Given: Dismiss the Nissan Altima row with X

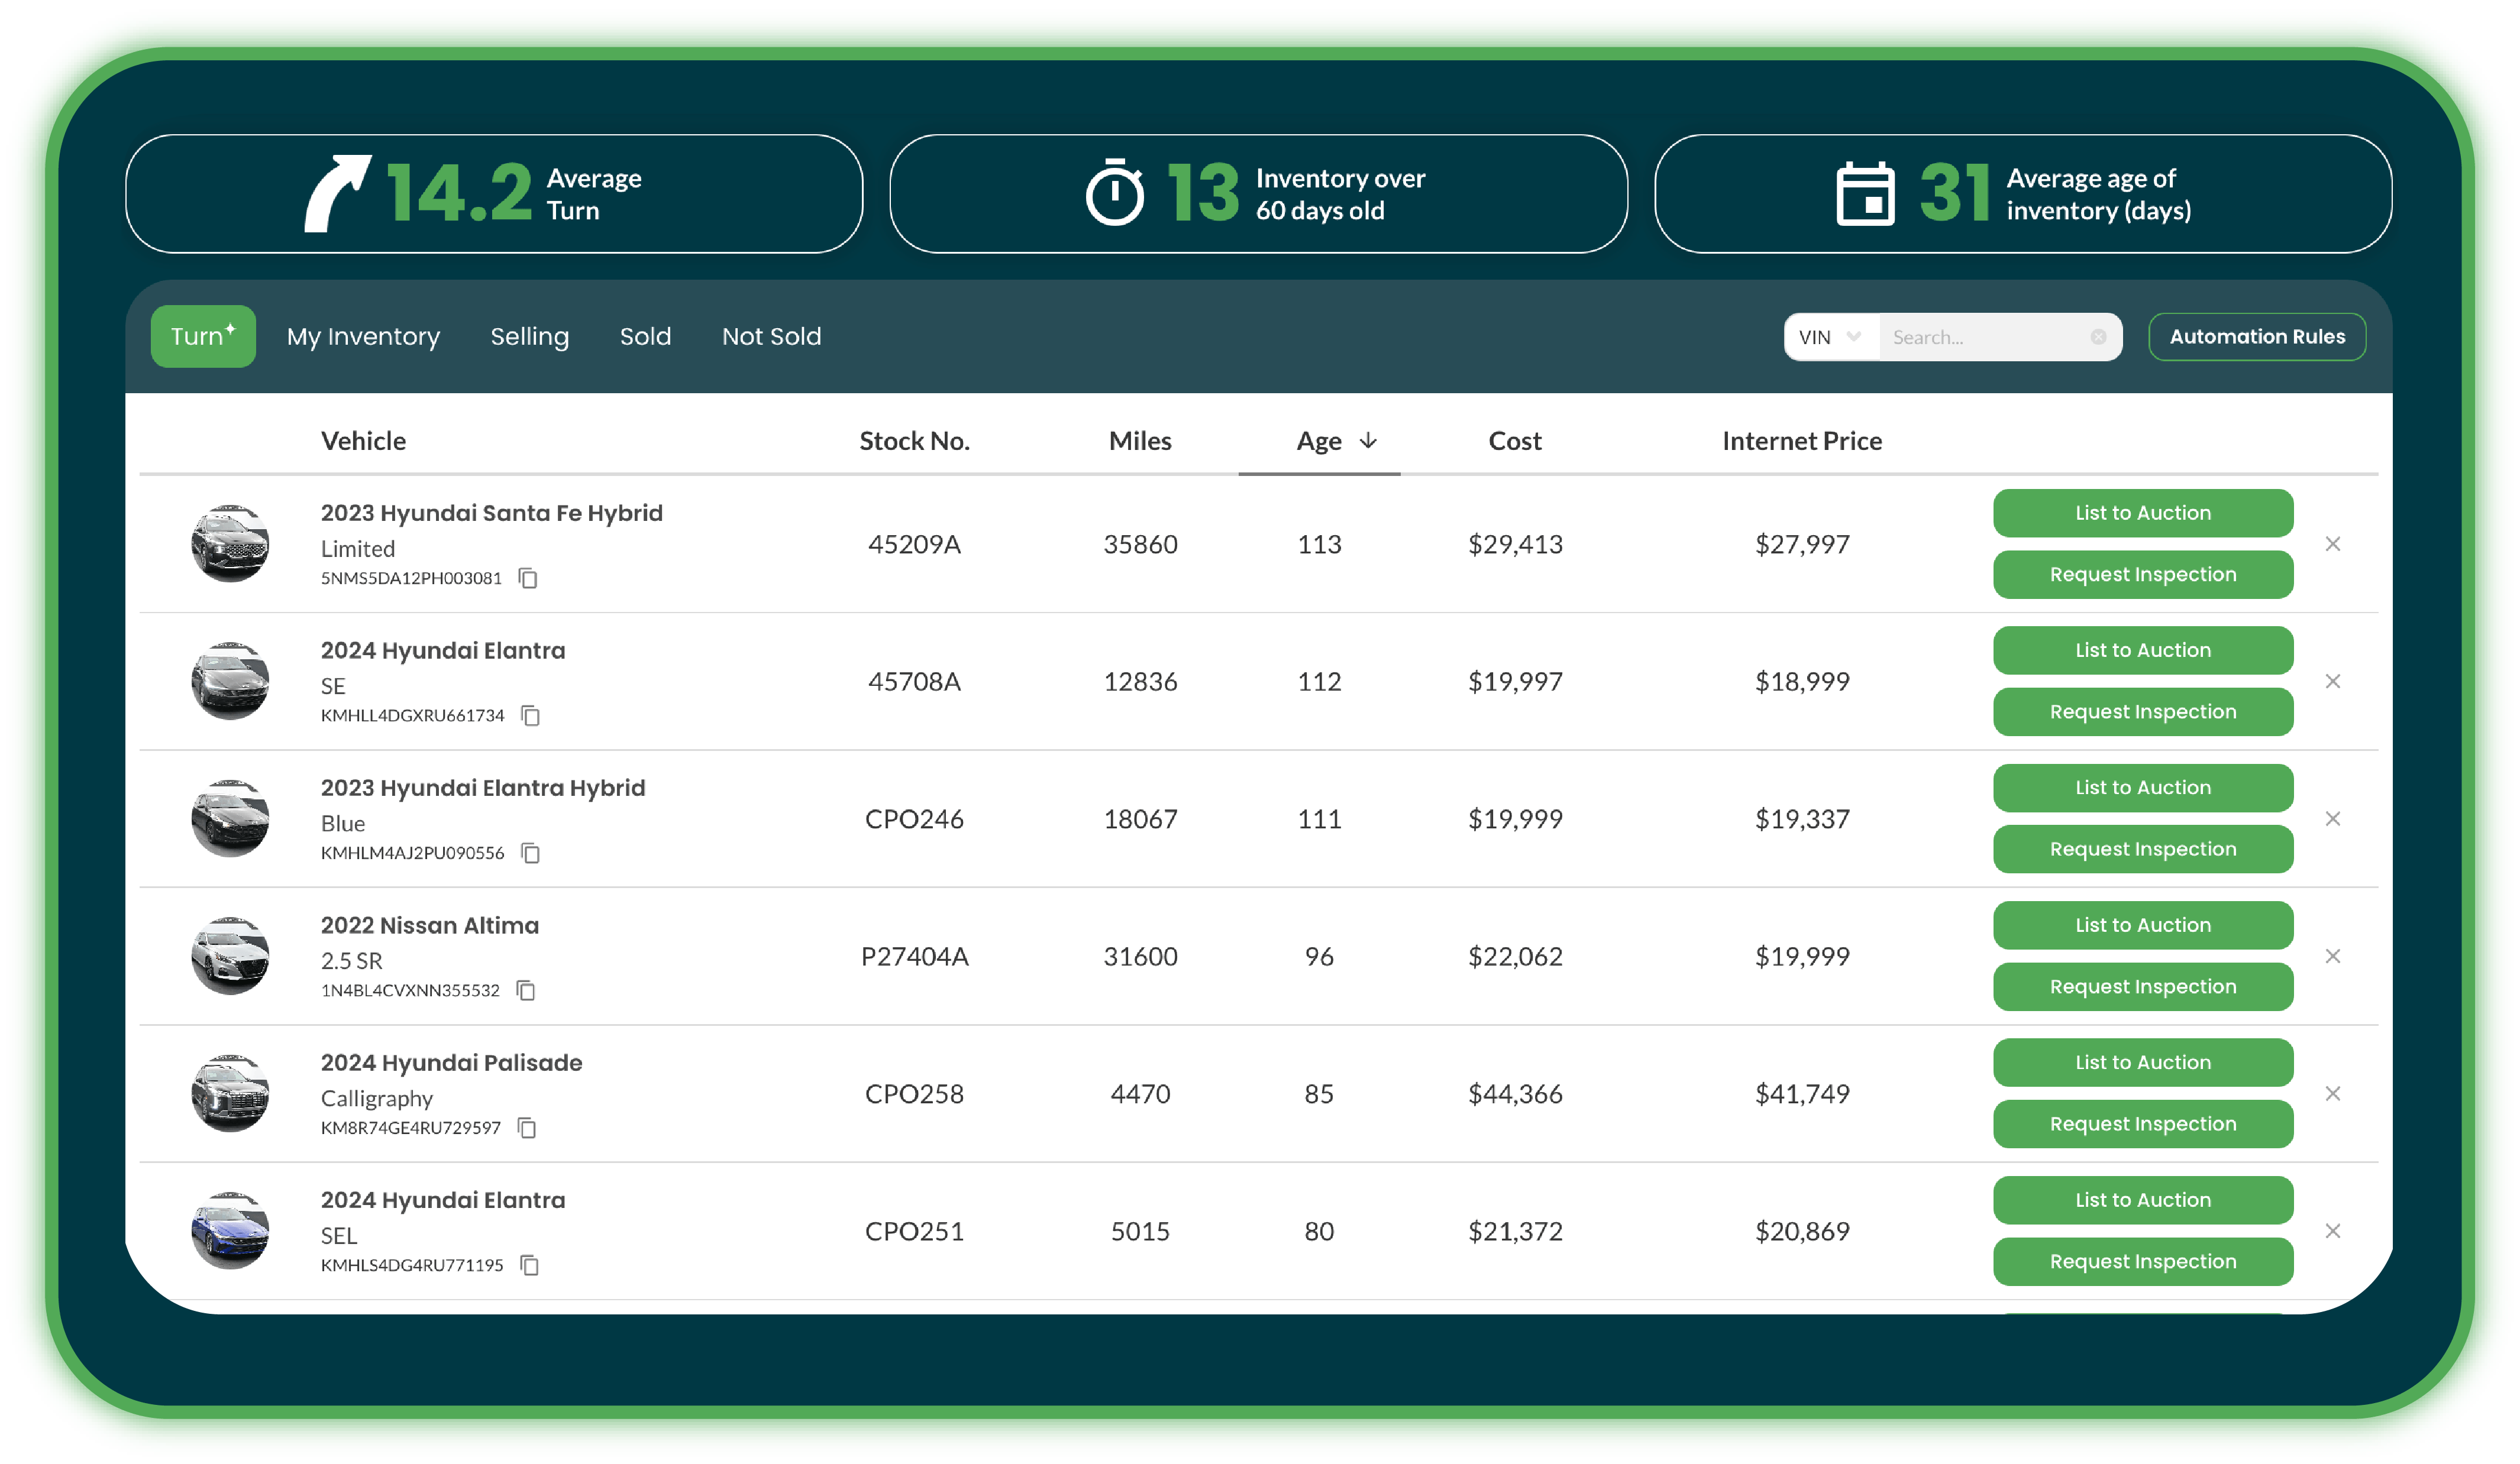Looking at the screenshot, I should [x=2332, y=956].
